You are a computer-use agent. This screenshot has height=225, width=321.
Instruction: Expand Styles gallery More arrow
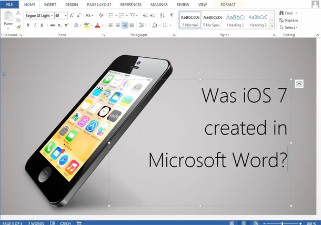272,26
